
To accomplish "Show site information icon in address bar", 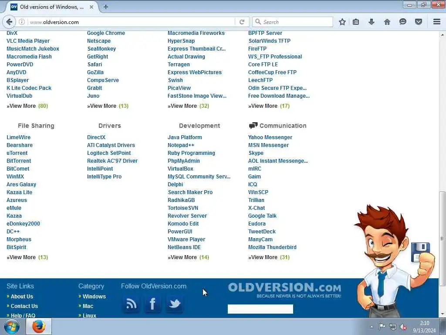I will (22, 22).
